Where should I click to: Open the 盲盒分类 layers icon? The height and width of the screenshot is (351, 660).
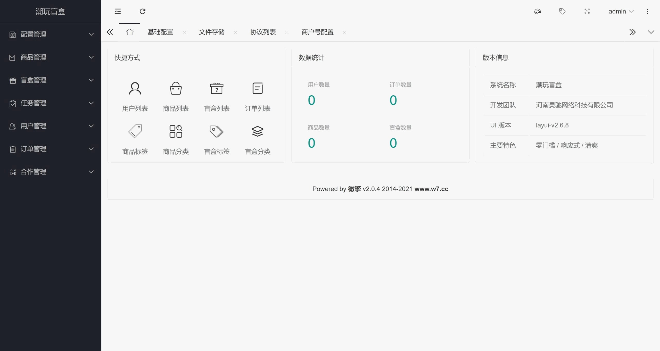pos(258,131)
